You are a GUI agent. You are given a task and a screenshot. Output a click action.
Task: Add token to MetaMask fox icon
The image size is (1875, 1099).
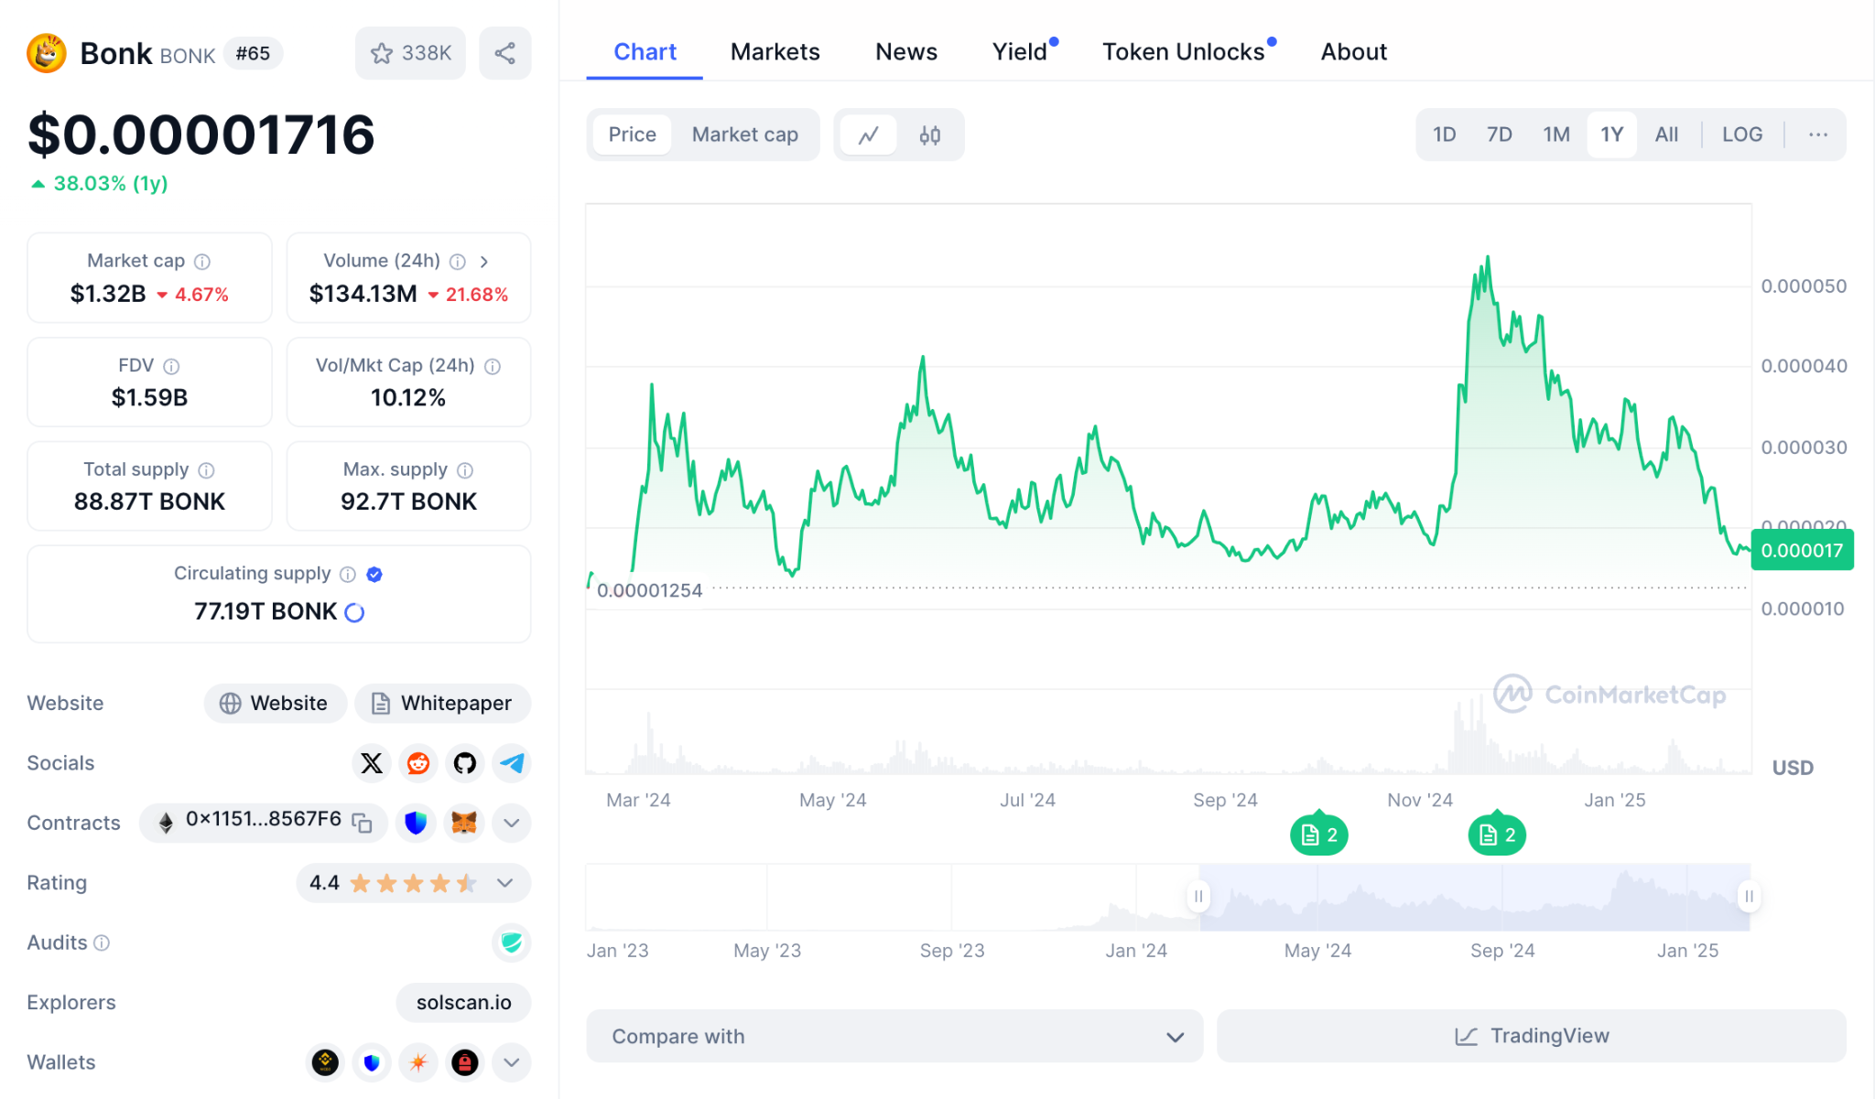pos(464,823)
